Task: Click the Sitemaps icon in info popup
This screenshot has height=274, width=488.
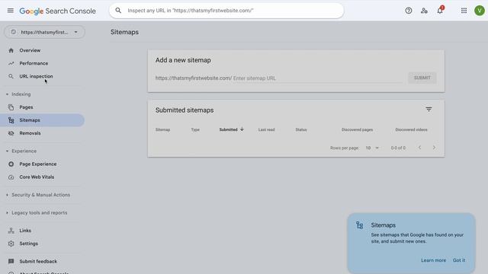Action: [x=360, y=225]
